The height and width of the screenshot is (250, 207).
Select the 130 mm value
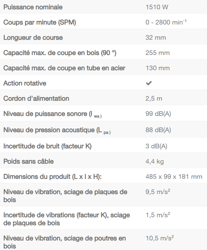(158, 68)
